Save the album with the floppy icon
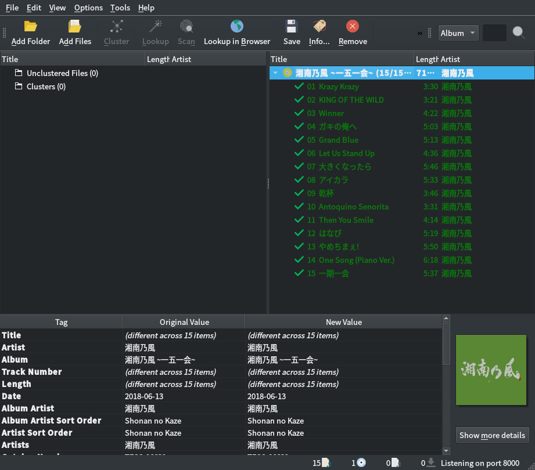The image size is (535, 470). [x=292, y=27]
